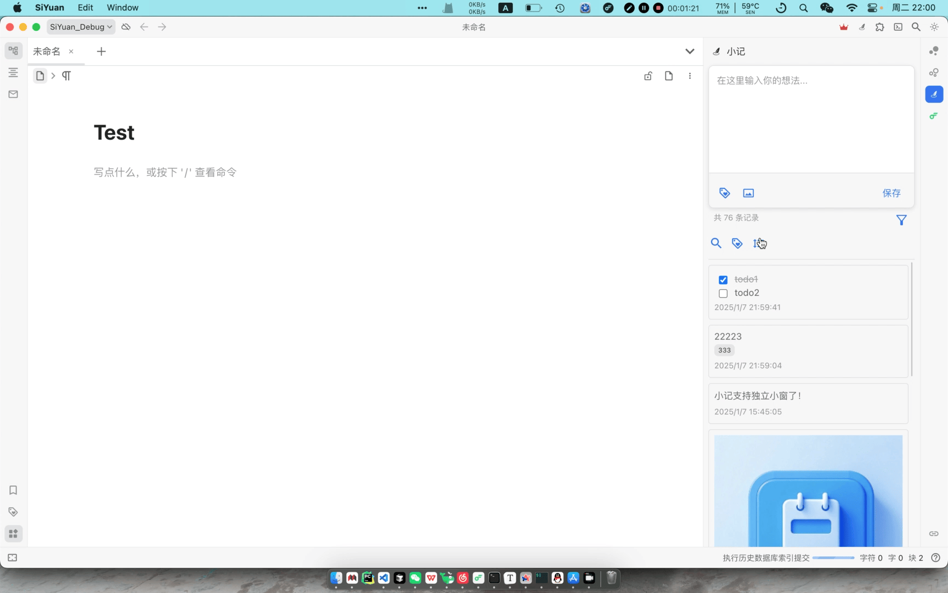Image resolution: width=948 pixels, height=593 pixels.
Task: Uncheck the completed todo1 checkbox
Action: point(723,279)
